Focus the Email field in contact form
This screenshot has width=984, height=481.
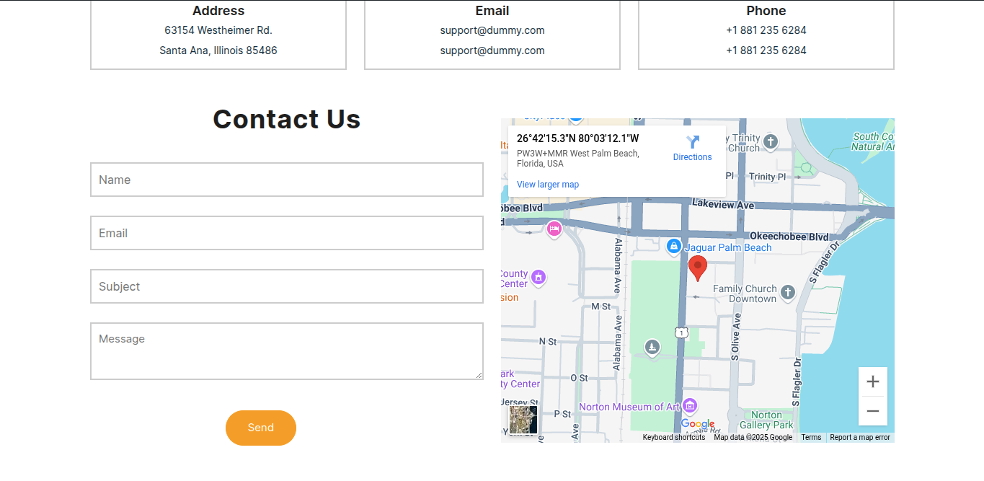tap(286, 233)
